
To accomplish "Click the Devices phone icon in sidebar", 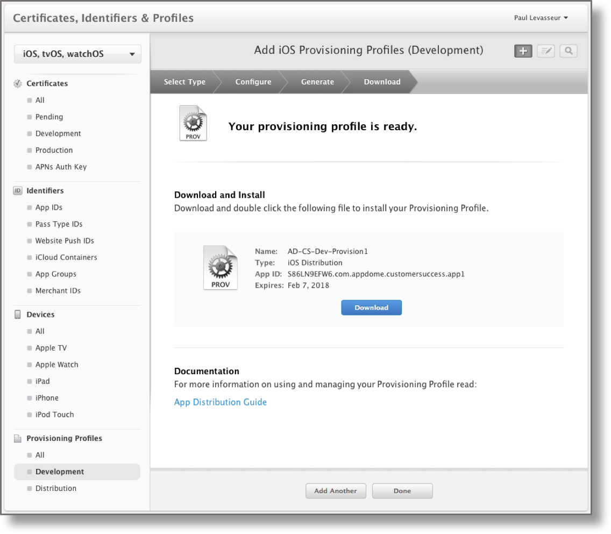I will click(17, 315).
